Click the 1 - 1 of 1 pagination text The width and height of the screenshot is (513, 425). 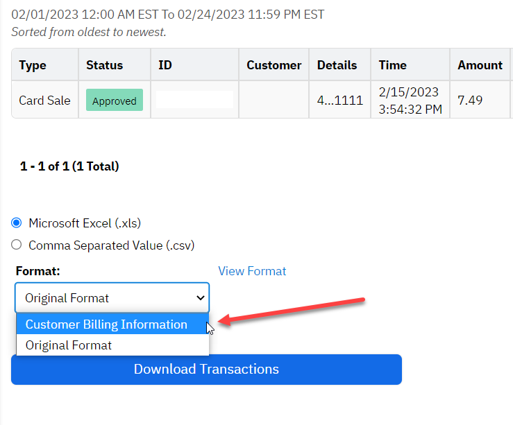[x=69, y=166]
